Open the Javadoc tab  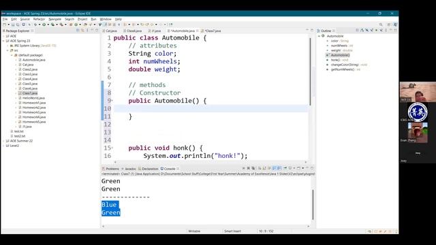[129, 169]
